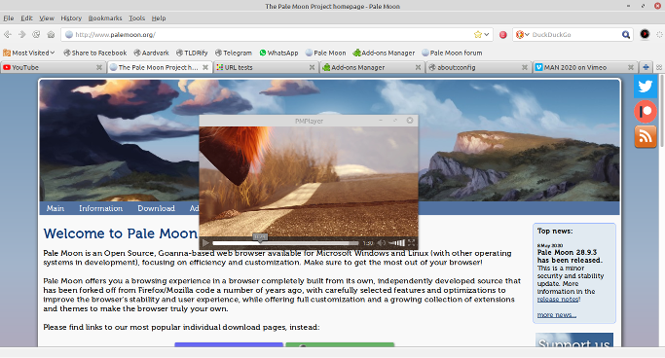The width and height of the screenshot is (665, 358).
Task: Click the Information navigation link
Action: [100, 208]
